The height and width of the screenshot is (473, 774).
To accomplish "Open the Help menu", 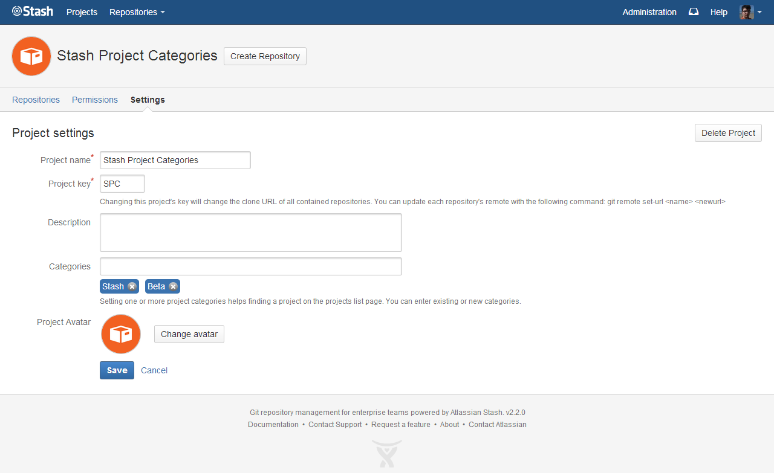I will pos(719,12).
